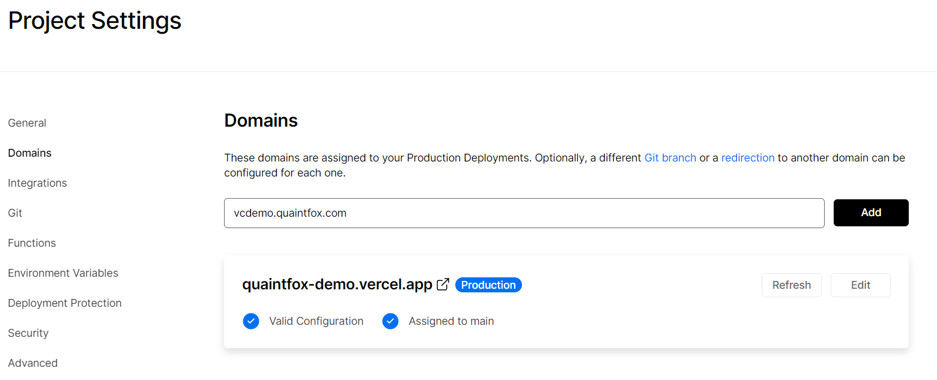Select Domains in the settings sidebar
This screenshot has height=380, width=937.
(29, 153)
